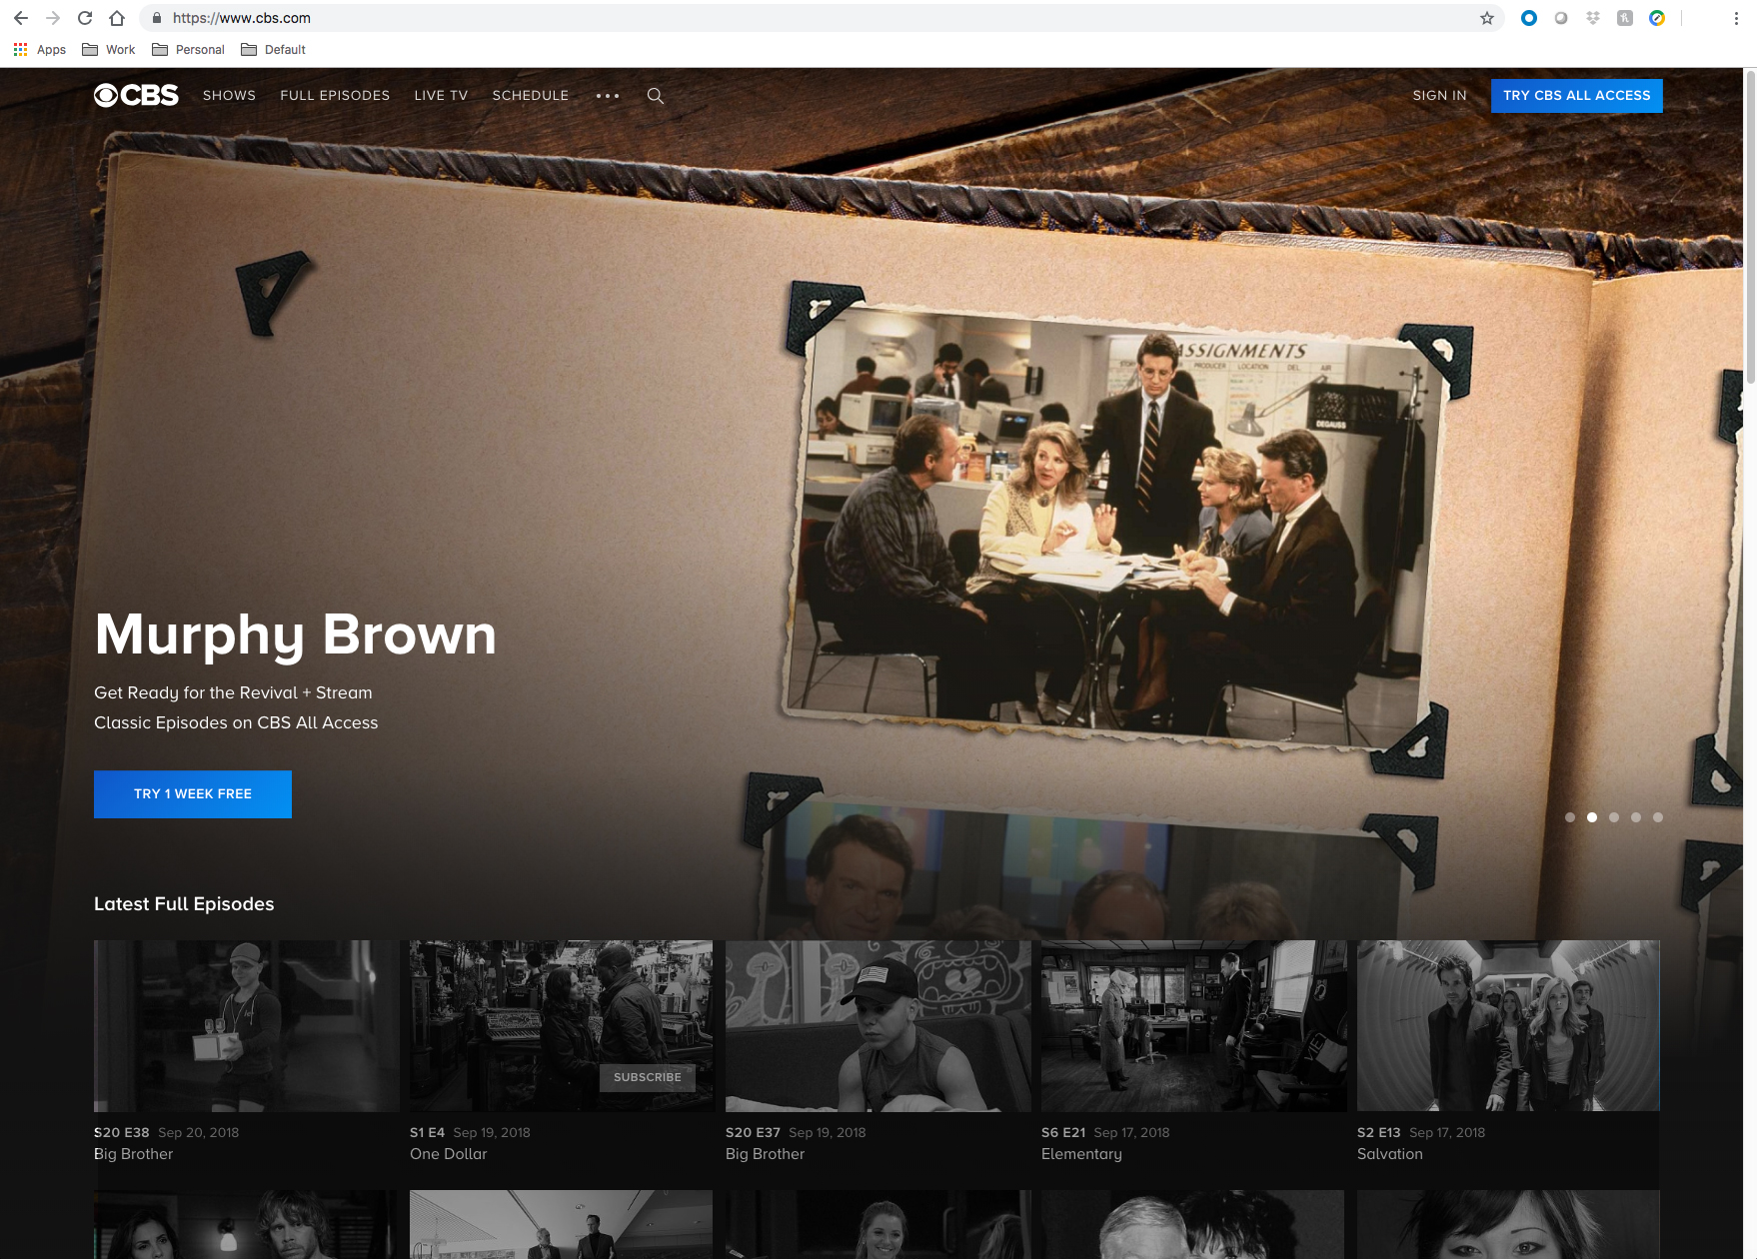
Task: Select the fourth carousel dot
Action: pyautogui.click(x=1636, y=817)
